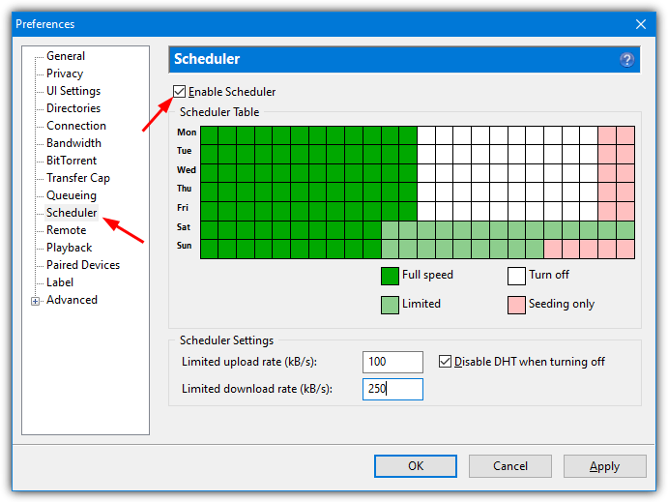The image size is (668, 502).
Task: Click the Sat row label
Action: pyautogui.click(x=184, y=227)
